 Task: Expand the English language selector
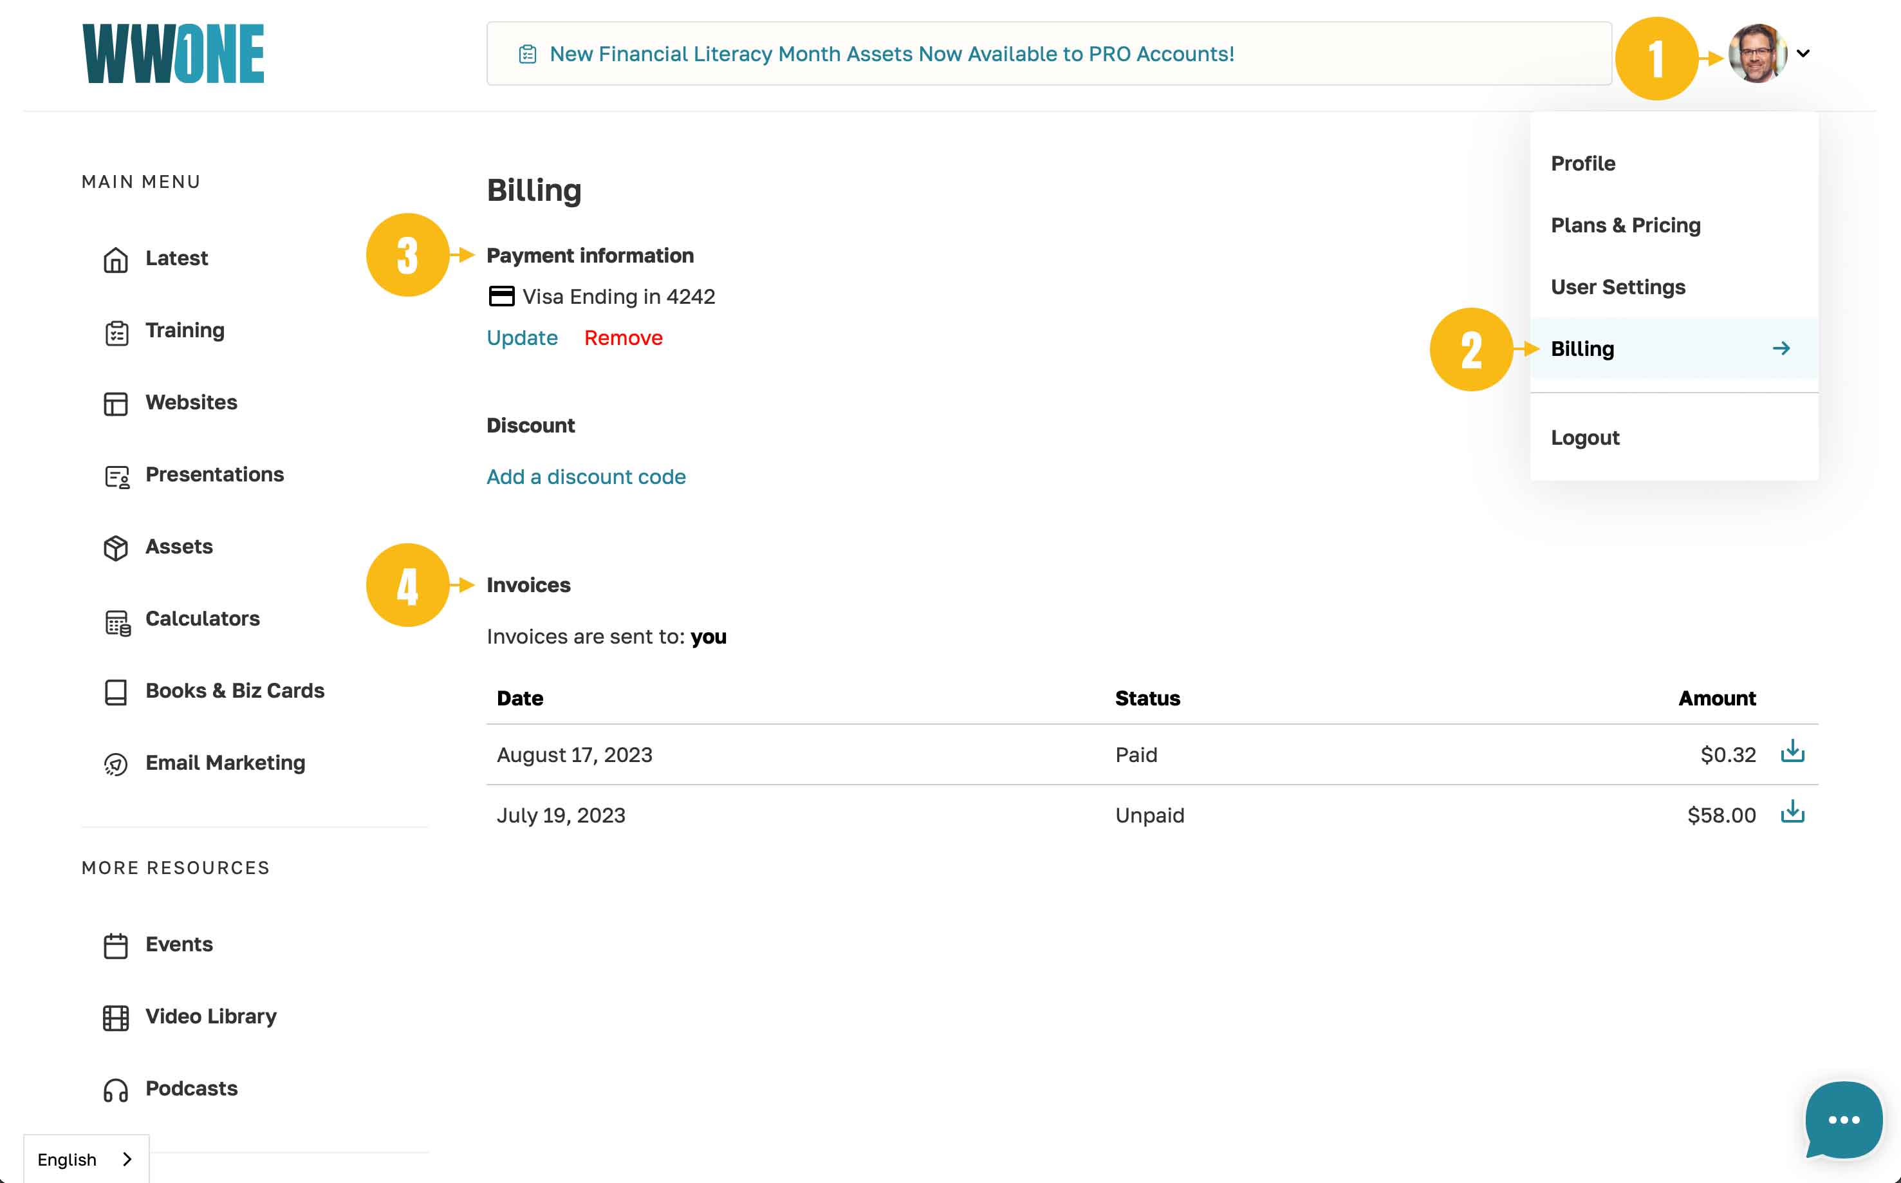[x=86, y=1159]
